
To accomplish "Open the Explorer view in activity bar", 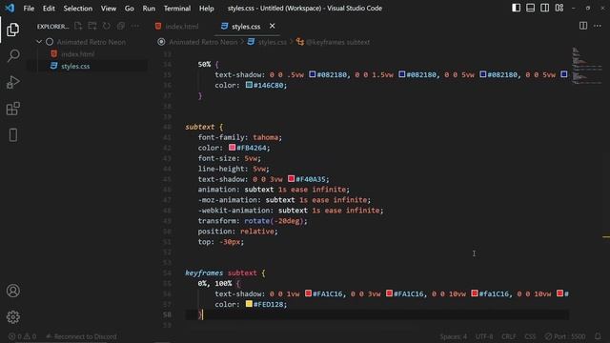I will [12, 30].
